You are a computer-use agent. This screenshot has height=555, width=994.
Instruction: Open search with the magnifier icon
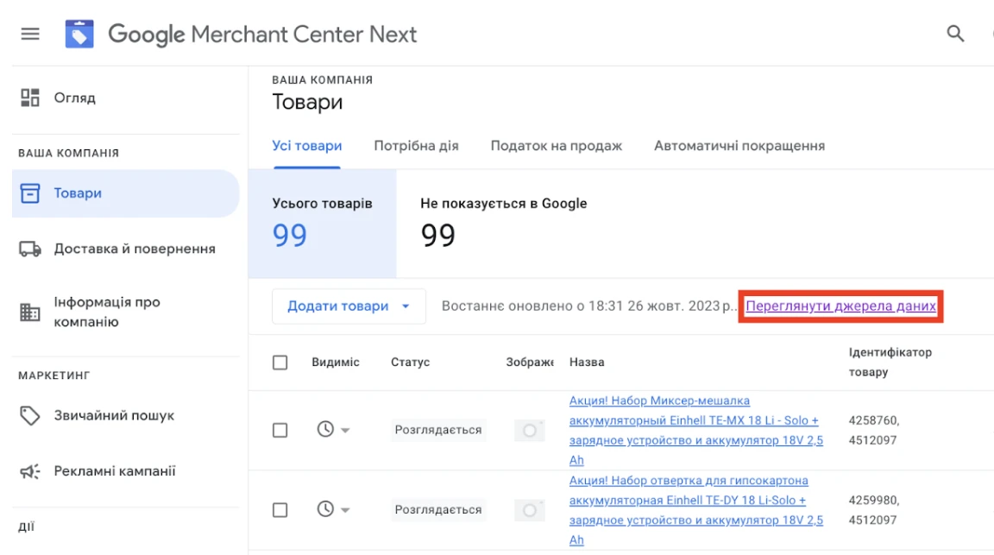954,34
